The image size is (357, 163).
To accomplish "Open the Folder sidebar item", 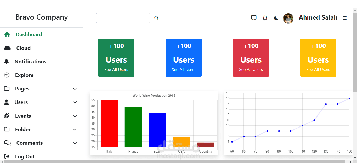I will pyautogui.click(x=23, y=129).
